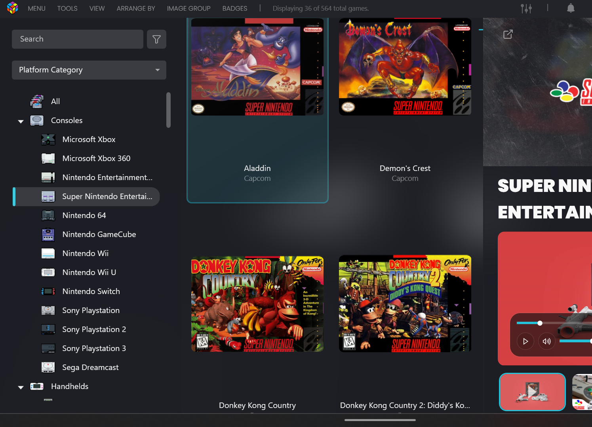The width and height of the screenshot is (592, 427).
Task: Click the Microsoft Xbox 360 label
Action: (x=96, y=158)
